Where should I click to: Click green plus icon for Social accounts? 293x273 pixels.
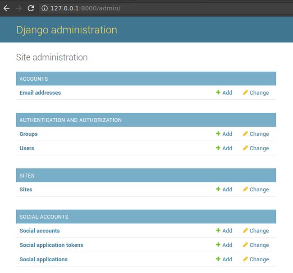(218, 230)
